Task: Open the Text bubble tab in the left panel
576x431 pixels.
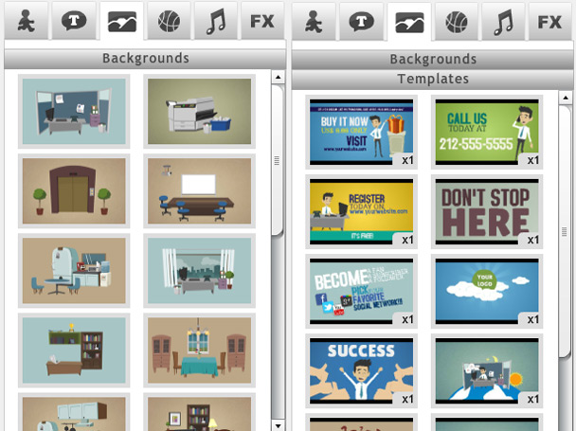Action: pyautogui.click(x=74, y=21)
